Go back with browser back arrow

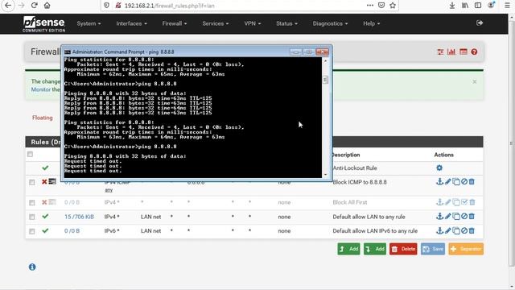[8, 6]
